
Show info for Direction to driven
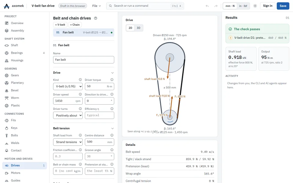click(112, 94)
